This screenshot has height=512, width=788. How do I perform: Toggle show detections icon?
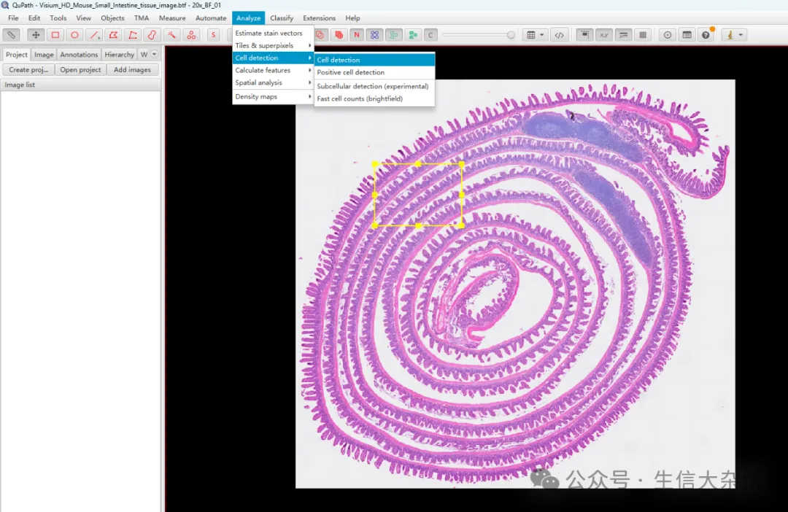point(393,35)
